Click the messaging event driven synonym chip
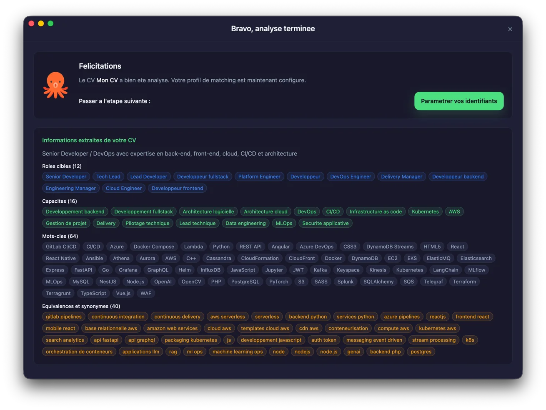The height and width of the screenshot is (410, 546). pos(374,340)
